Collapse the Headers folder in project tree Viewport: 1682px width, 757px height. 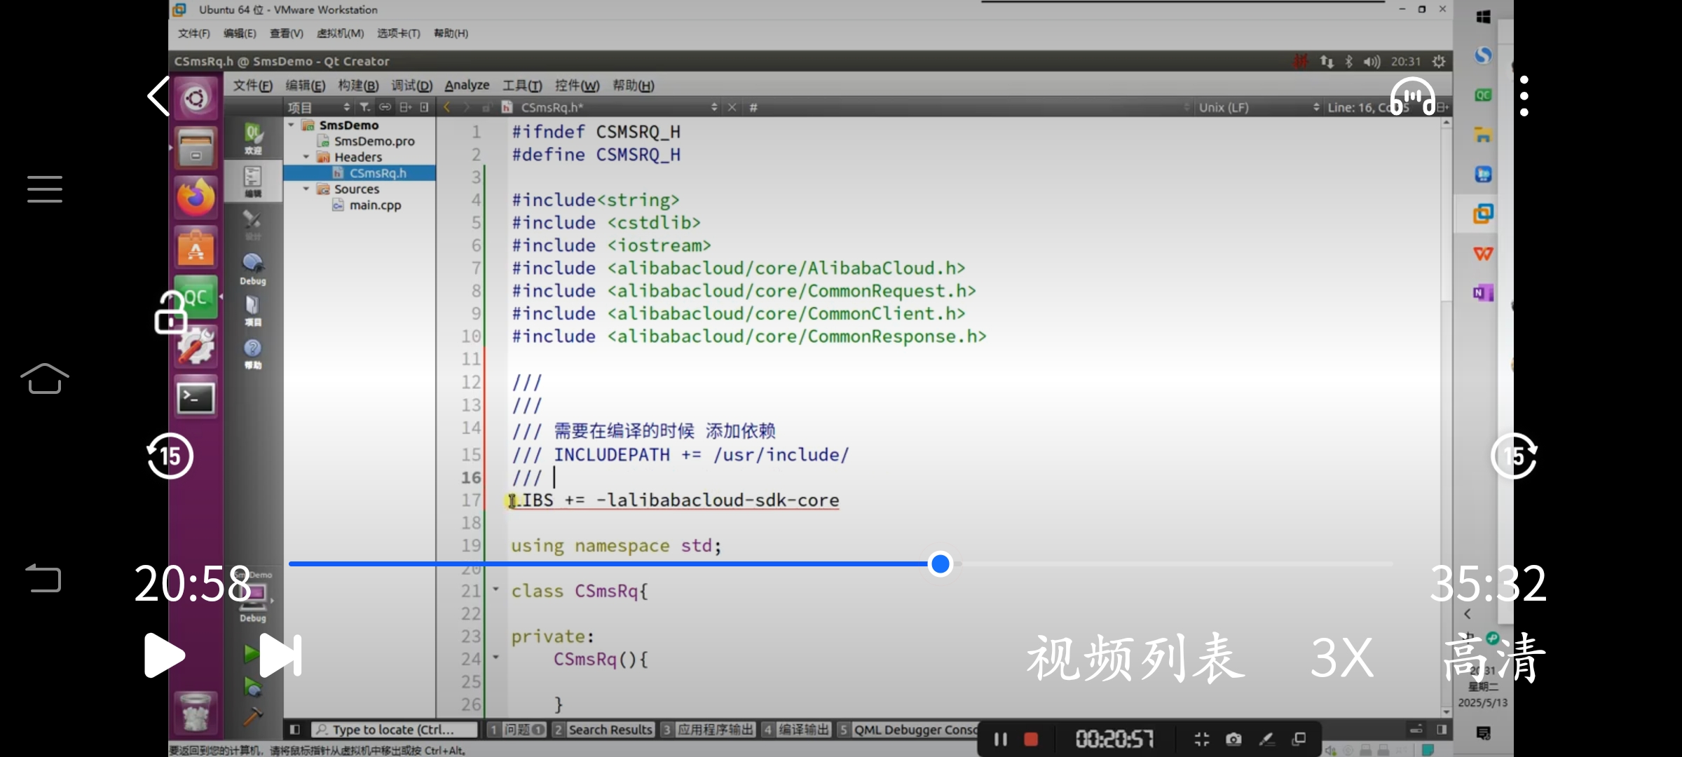(306, 157)
